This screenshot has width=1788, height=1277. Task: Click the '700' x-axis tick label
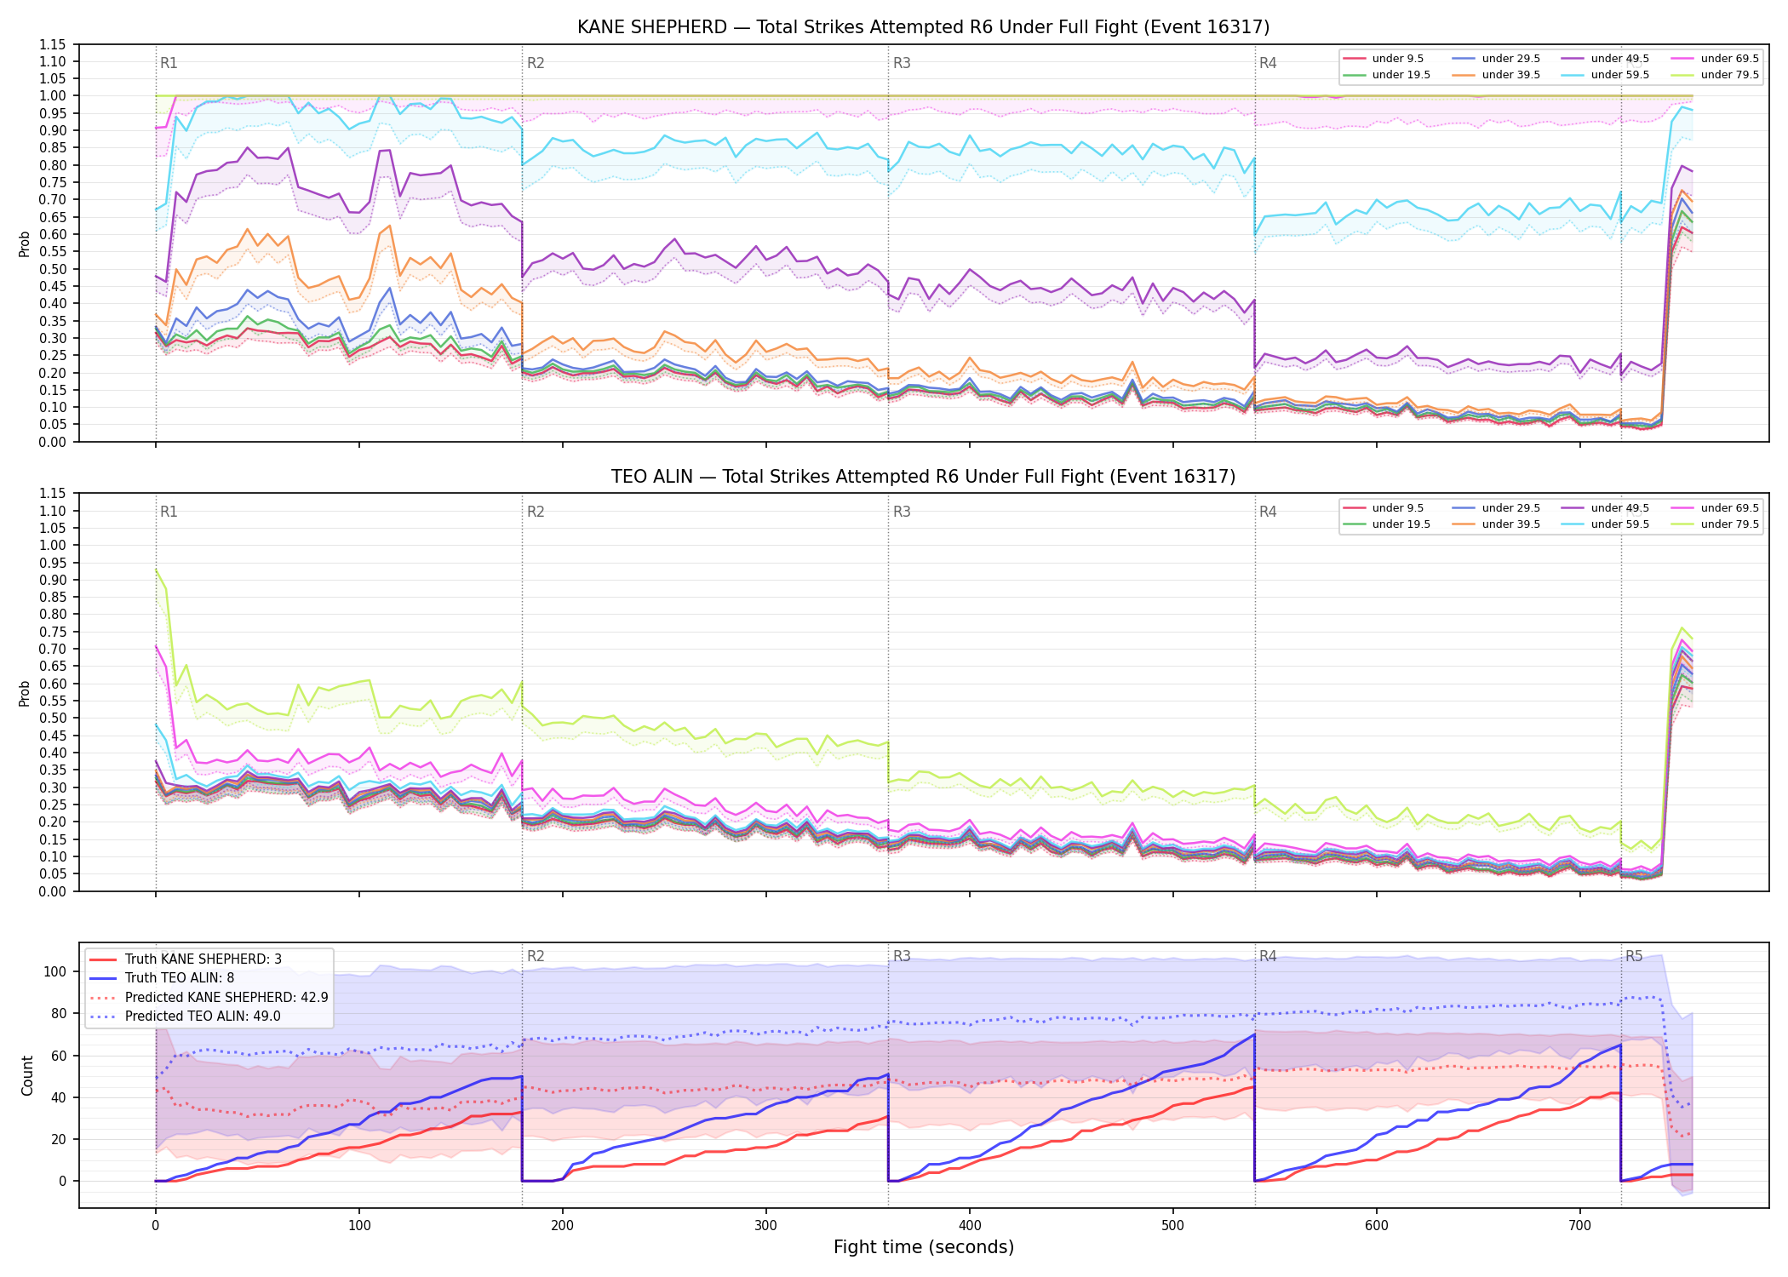click(1580, 1226)
